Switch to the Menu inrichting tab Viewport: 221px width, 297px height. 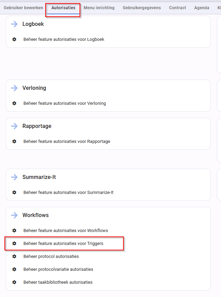(x=99, y=8)
